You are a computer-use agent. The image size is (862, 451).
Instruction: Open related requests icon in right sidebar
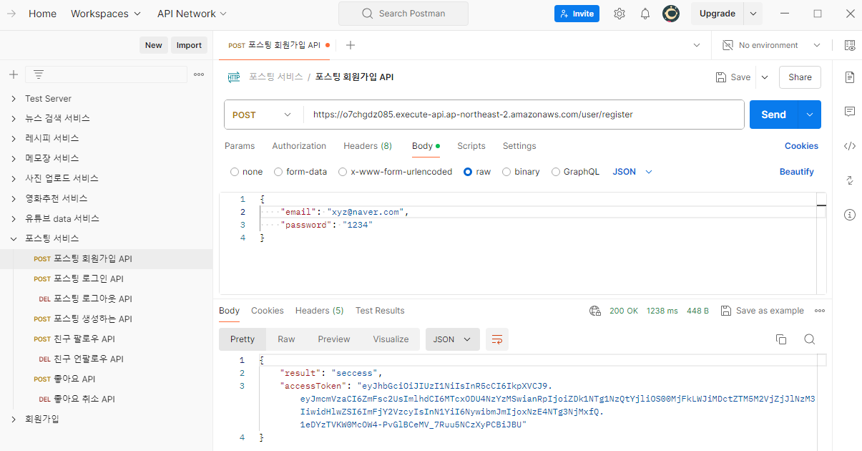[850, 180]
